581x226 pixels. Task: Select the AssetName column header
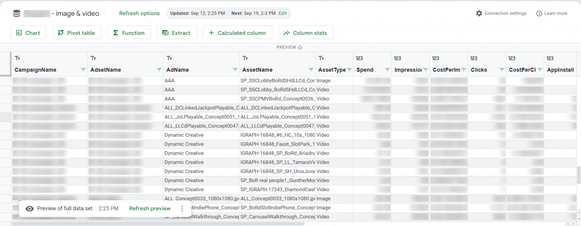[257, 70]
